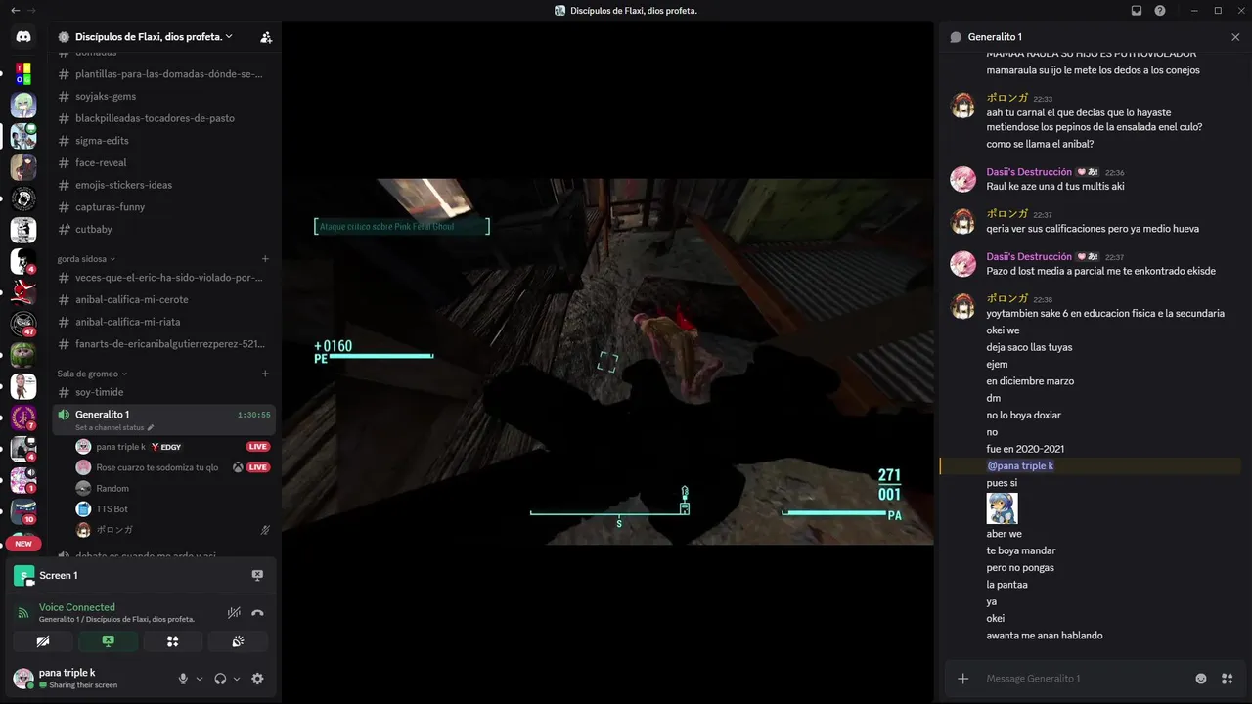Open emoji picker in message bar

point(1201,679)
